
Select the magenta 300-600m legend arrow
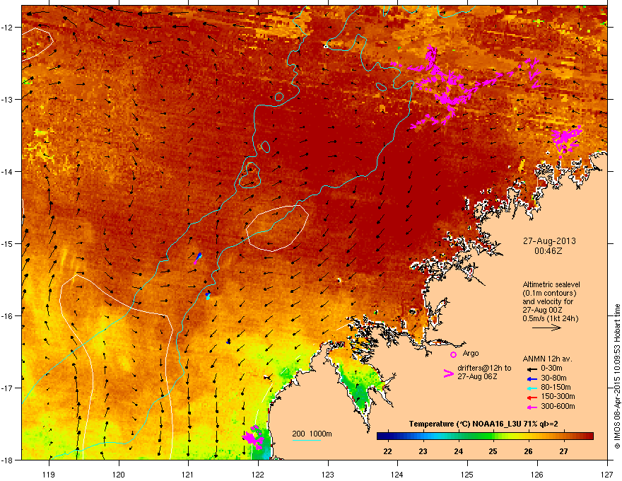tap(532, 407)
